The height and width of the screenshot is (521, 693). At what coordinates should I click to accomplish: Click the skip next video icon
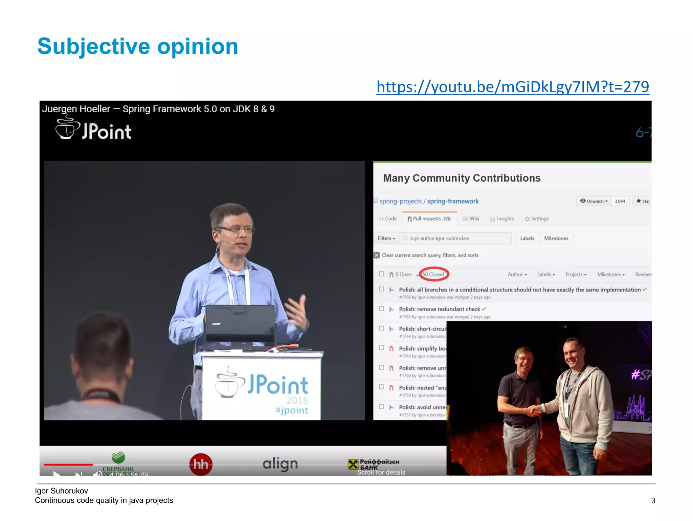pos(79,474)
